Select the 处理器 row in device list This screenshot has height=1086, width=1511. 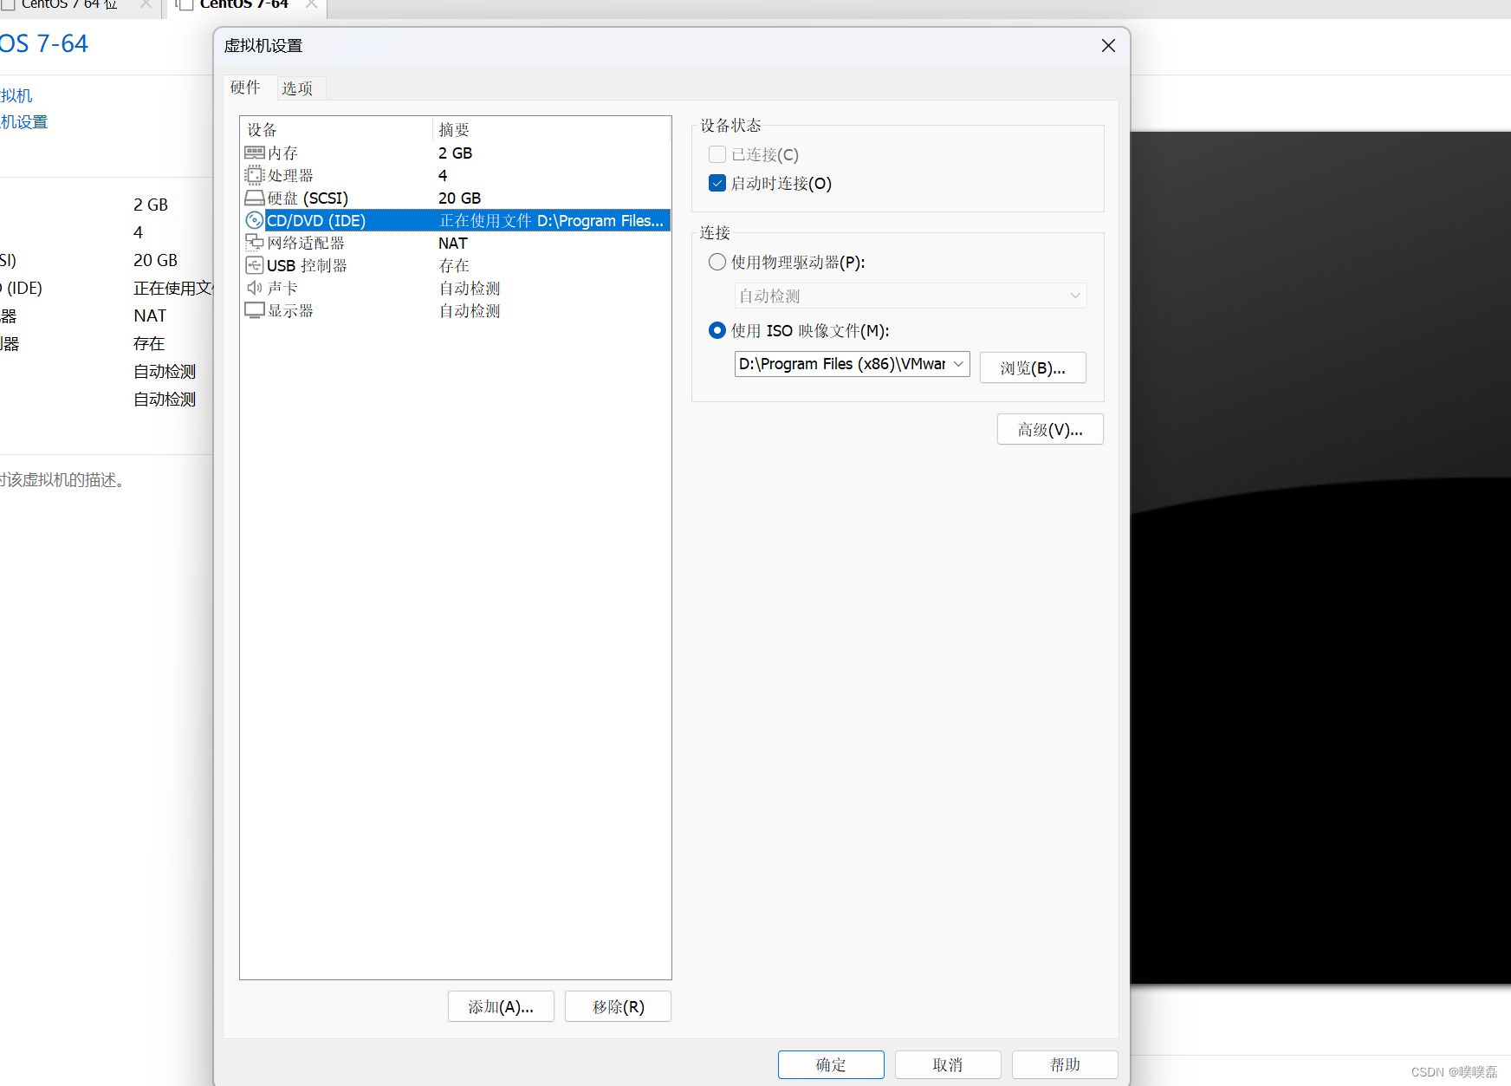455,175
